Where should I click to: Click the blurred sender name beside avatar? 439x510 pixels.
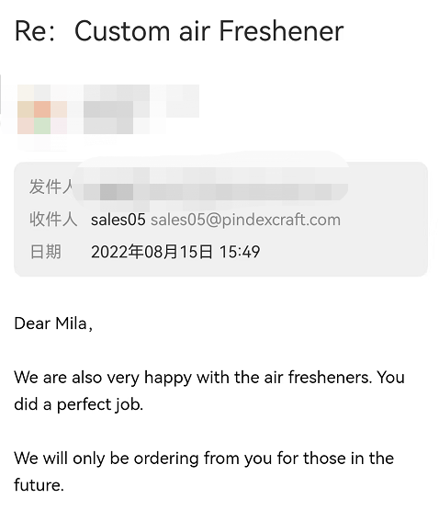click(x=141, y=109)
